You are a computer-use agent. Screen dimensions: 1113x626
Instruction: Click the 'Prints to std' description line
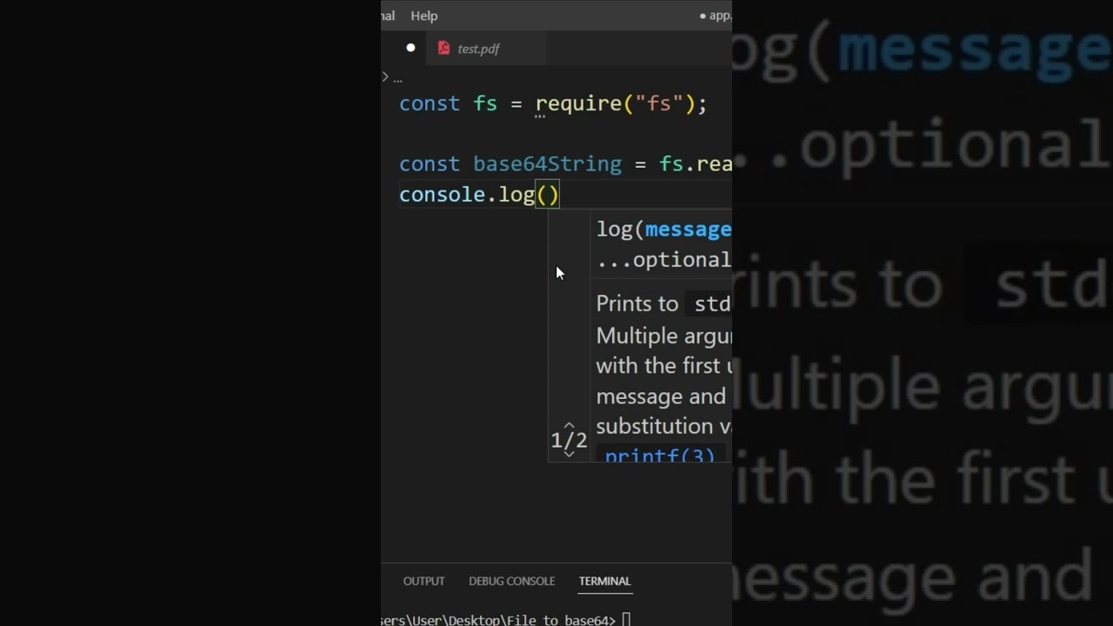tap(663, 303)
